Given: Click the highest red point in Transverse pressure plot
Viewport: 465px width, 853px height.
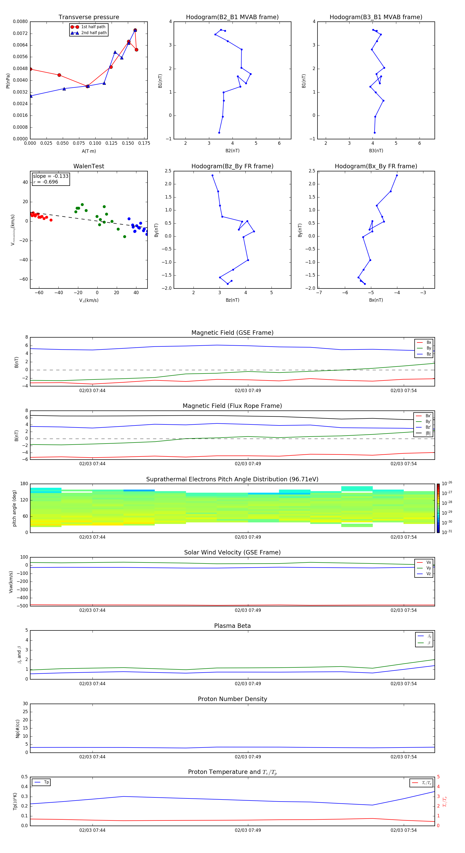Looking at the screenshot, I should [135, 30].
